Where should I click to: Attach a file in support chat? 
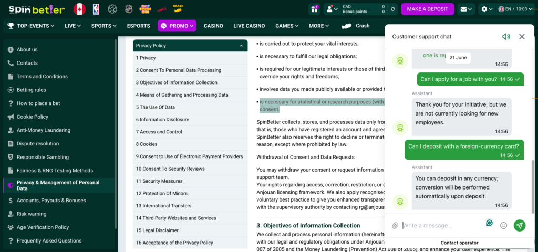click(x=395, y=226)
